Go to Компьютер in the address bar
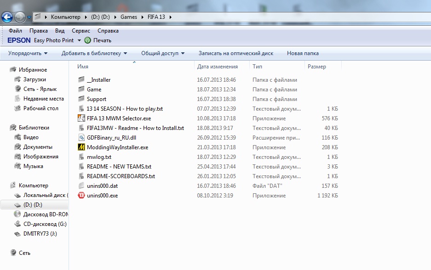 (x=66, y=17)
